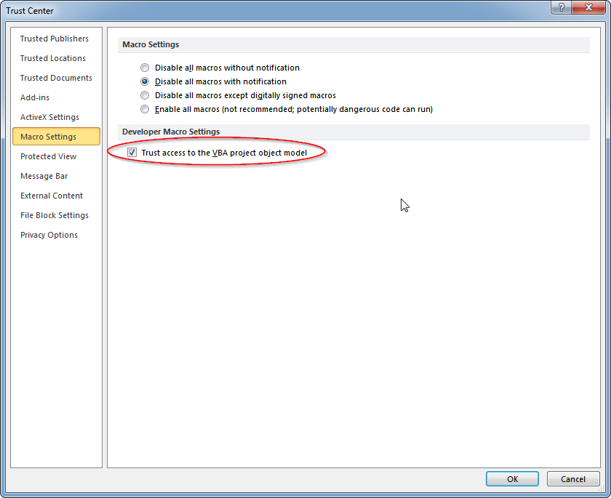Close the Trust Center dialog
Screen dimensions: 611x498
tap(588, 7)
